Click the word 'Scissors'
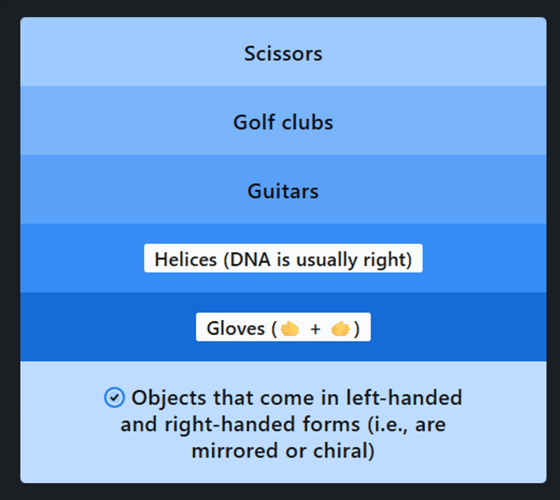This screenshot has width=560, height=500. click(283, 54)
